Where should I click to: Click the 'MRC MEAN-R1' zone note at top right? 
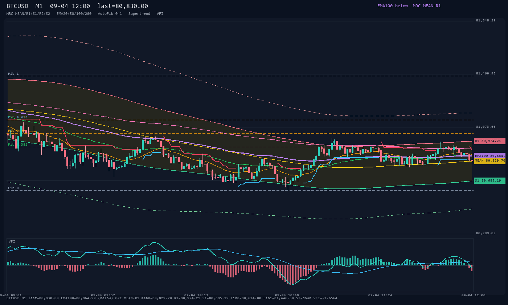click(427, 6)
